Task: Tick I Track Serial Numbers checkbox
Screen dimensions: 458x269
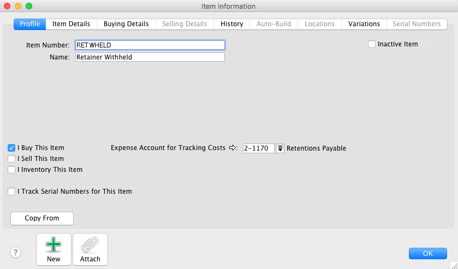Action: 11,192
